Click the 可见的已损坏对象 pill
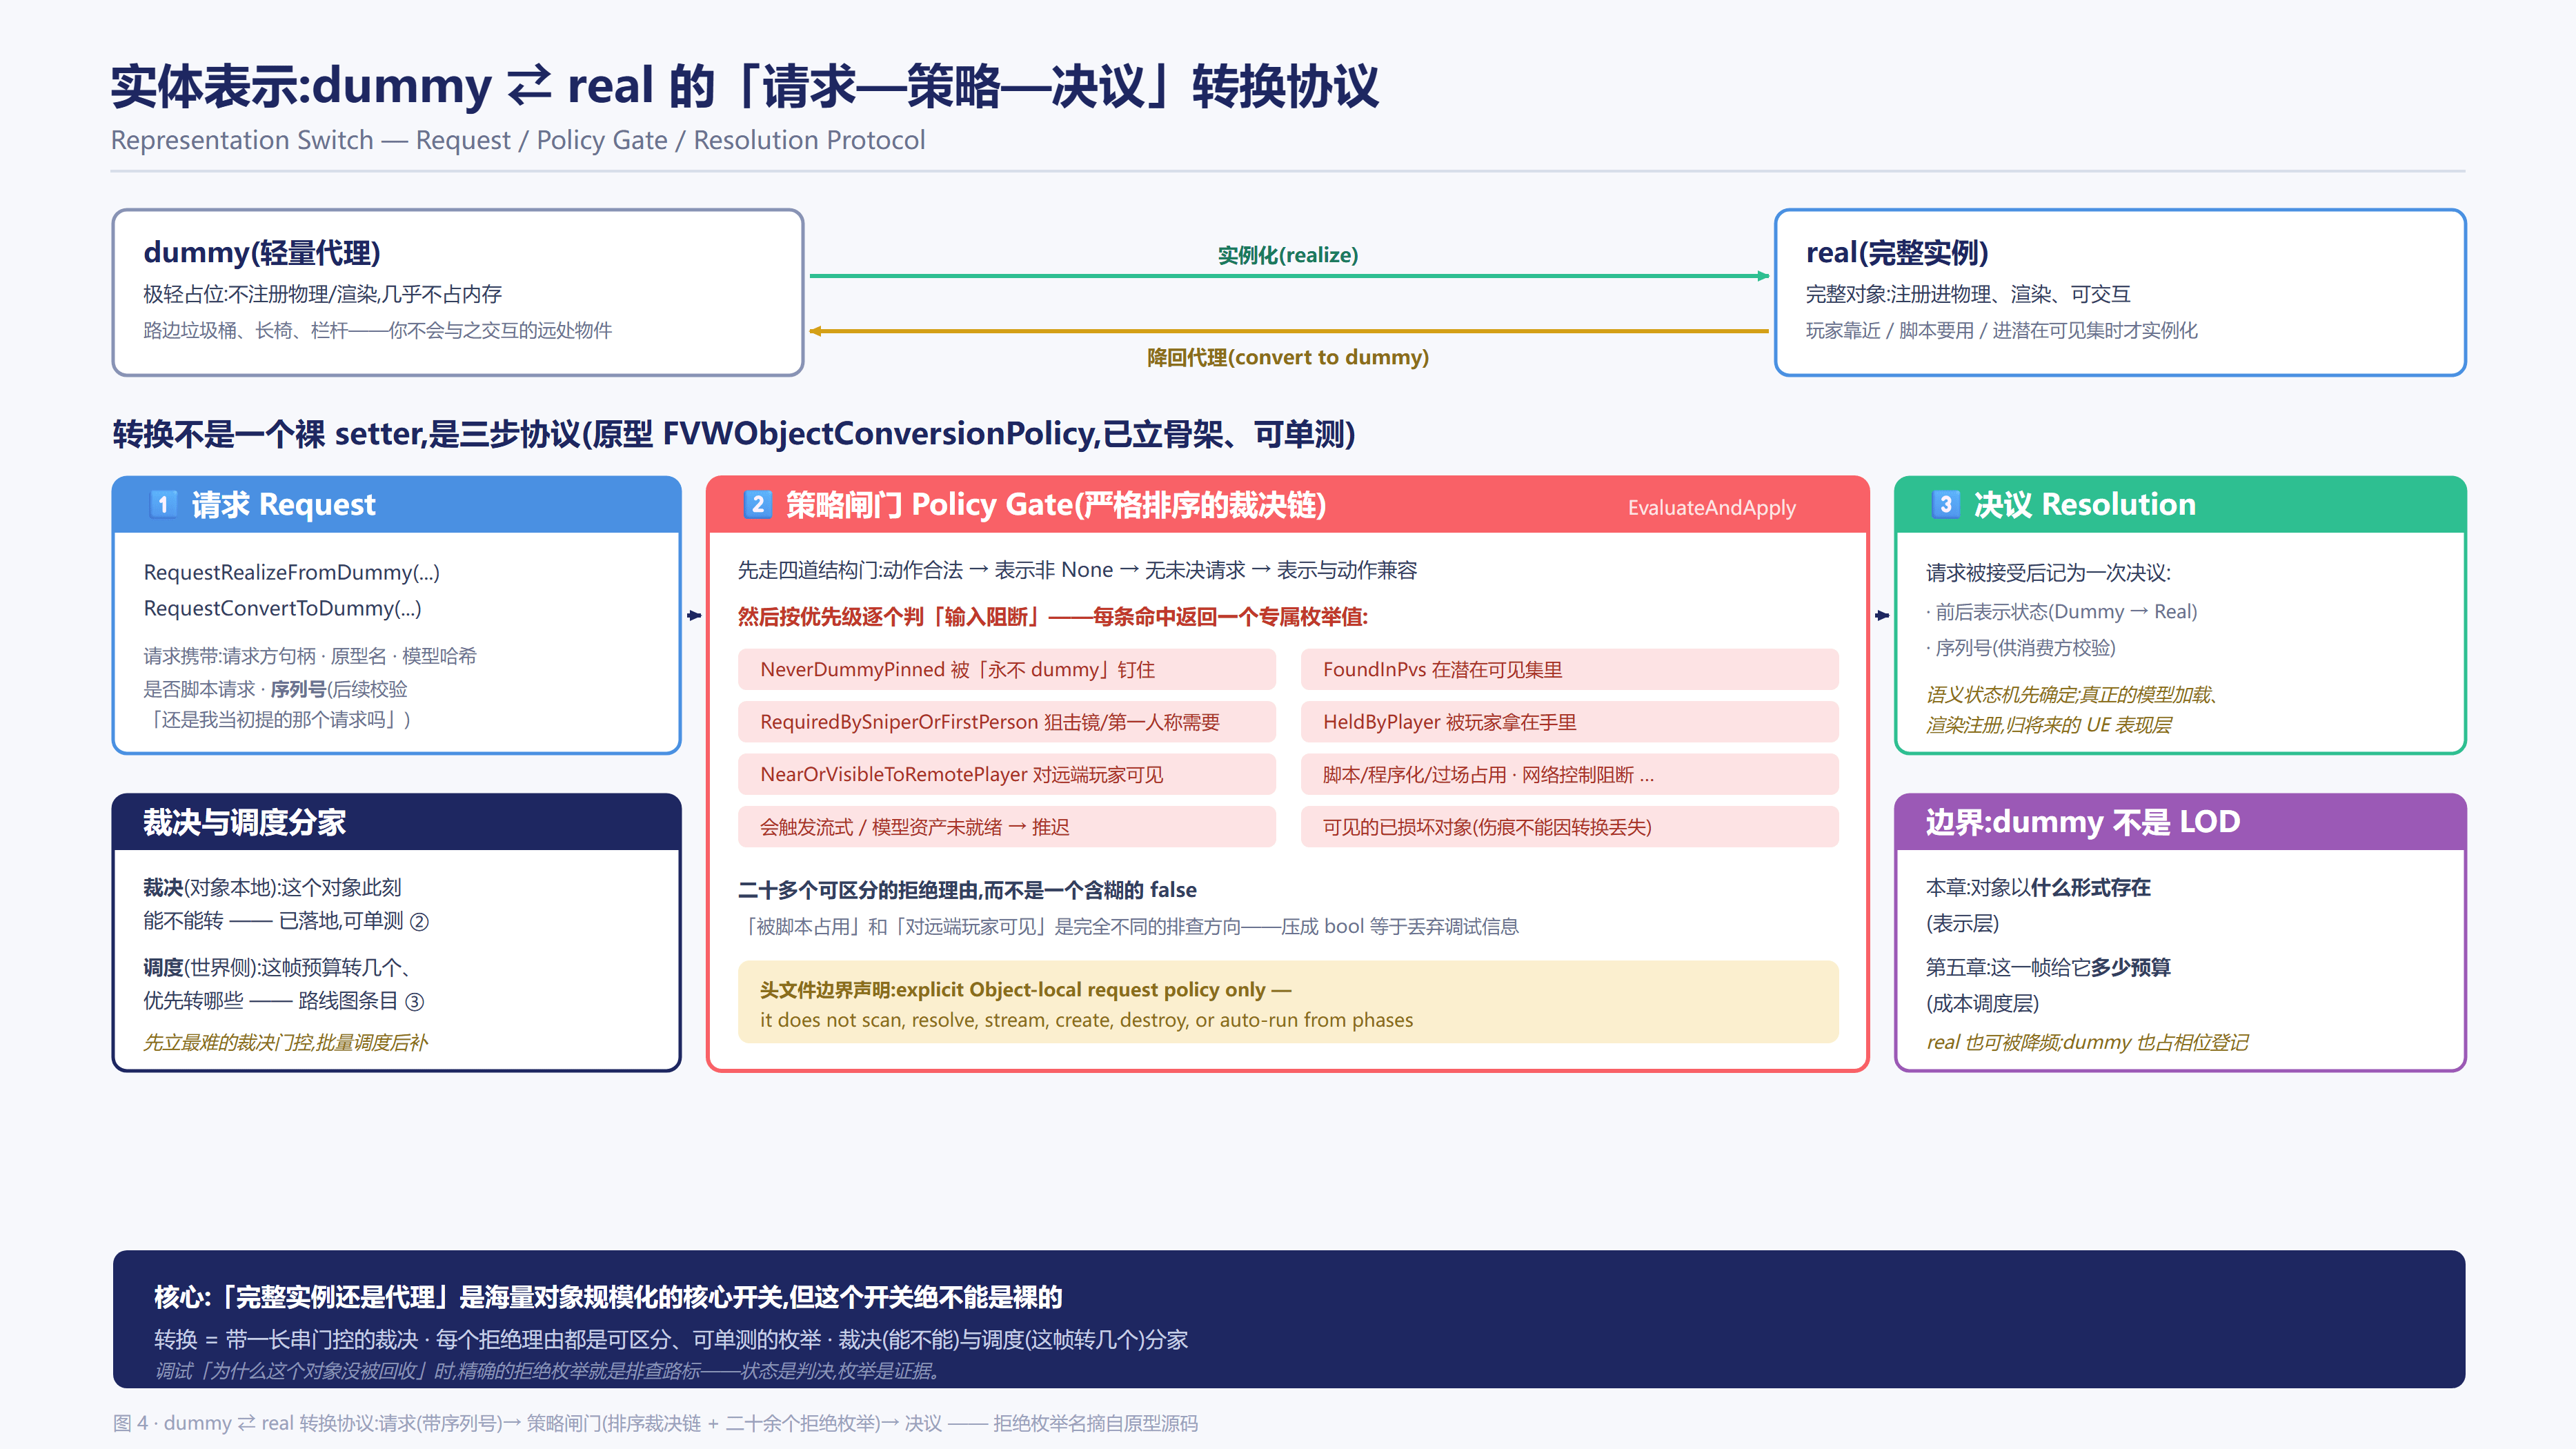Viewport: 2576px width, 1449px height. coord(1570,827)
